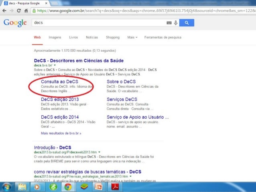Click the green 'decs.bvs.br/' URL text
The image size is (256, 192).
coord(43,65)
